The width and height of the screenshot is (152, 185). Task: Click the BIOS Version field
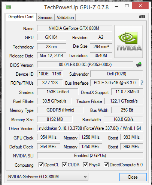click(x=85, y=65)
